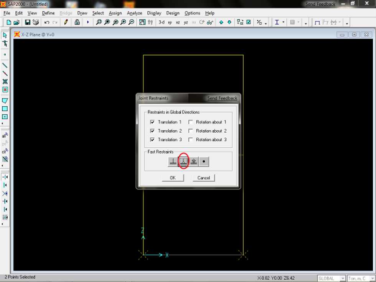Switch to xy plane view
This screenshot has height=282, width=376.
pyautogui.click(x=170, y=23)
